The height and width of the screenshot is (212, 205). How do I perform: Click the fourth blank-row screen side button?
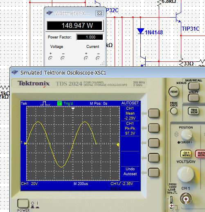[x=154, y=158]
